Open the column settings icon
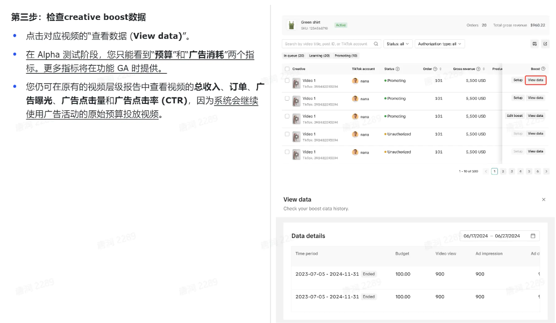This screenshot has width=556, height=323. tap(534, 44)
